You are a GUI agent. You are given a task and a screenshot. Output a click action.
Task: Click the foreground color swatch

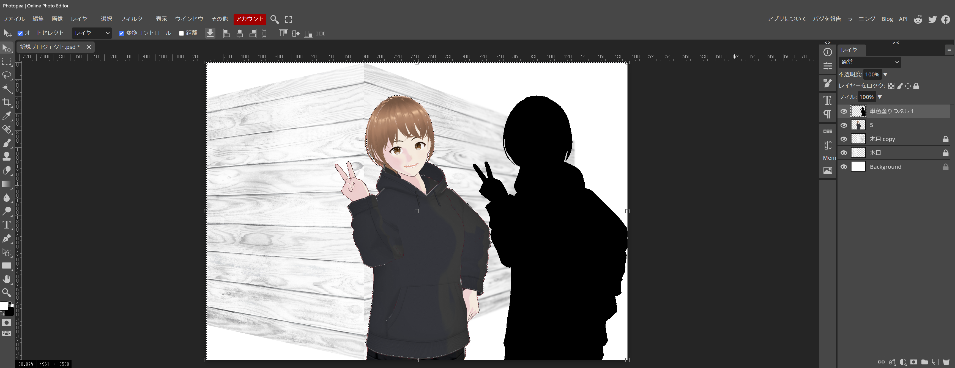point(4,306)
